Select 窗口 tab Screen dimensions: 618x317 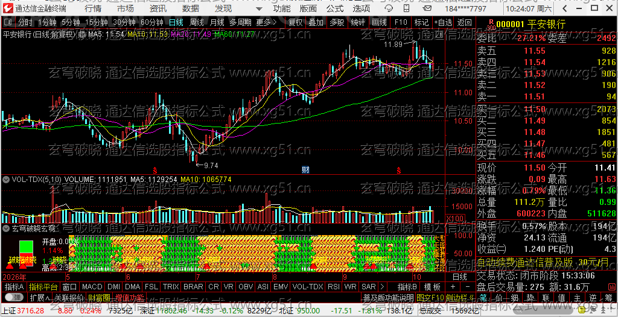[70, 287]
